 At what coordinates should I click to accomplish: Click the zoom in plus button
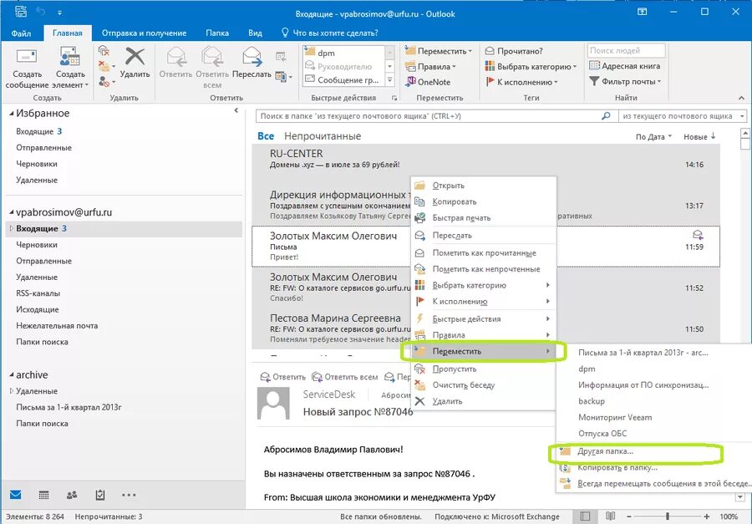(706, 516)
